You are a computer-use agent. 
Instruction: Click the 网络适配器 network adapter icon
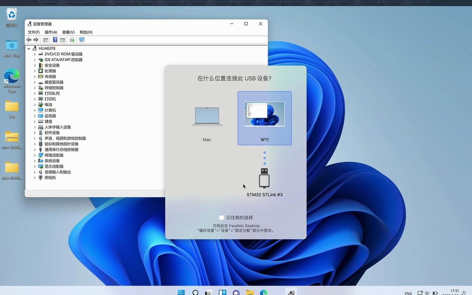[41, 155]
